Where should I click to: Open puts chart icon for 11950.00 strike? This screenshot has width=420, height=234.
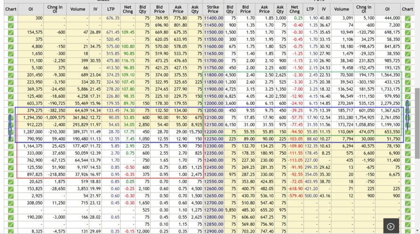pos(407,96)
